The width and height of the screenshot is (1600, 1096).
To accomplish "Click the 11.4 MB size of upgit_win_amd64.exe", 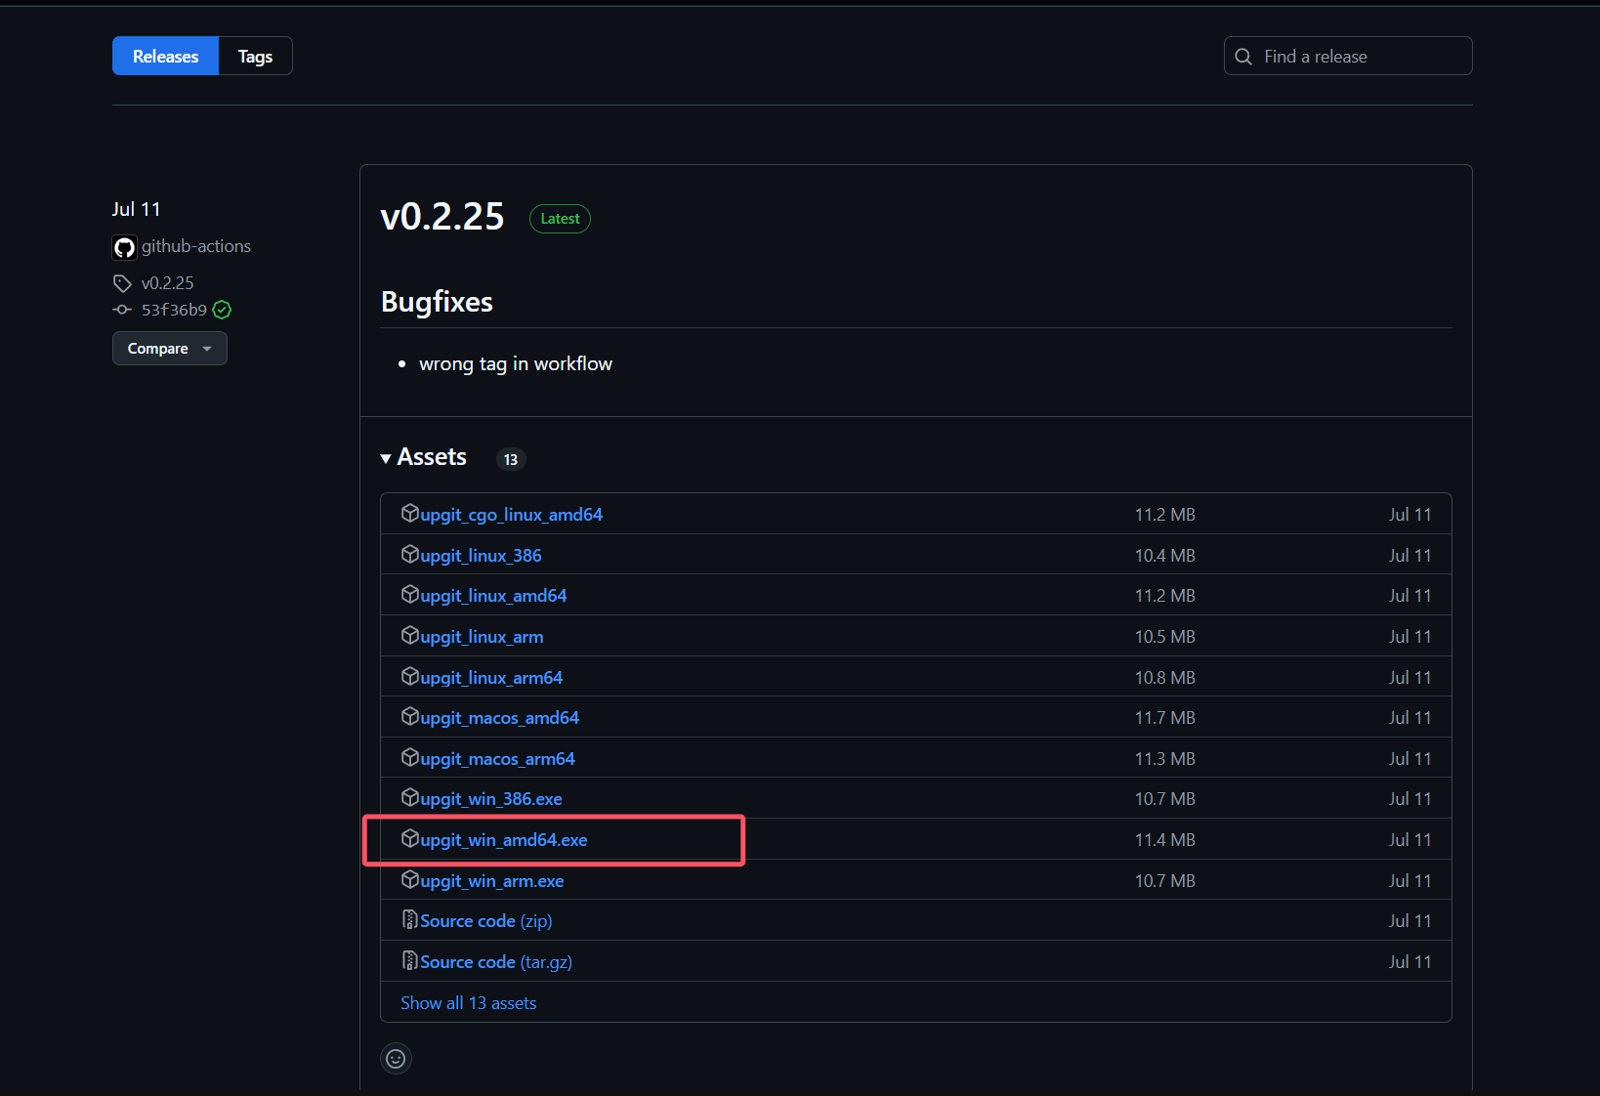I will [1164, 840].
